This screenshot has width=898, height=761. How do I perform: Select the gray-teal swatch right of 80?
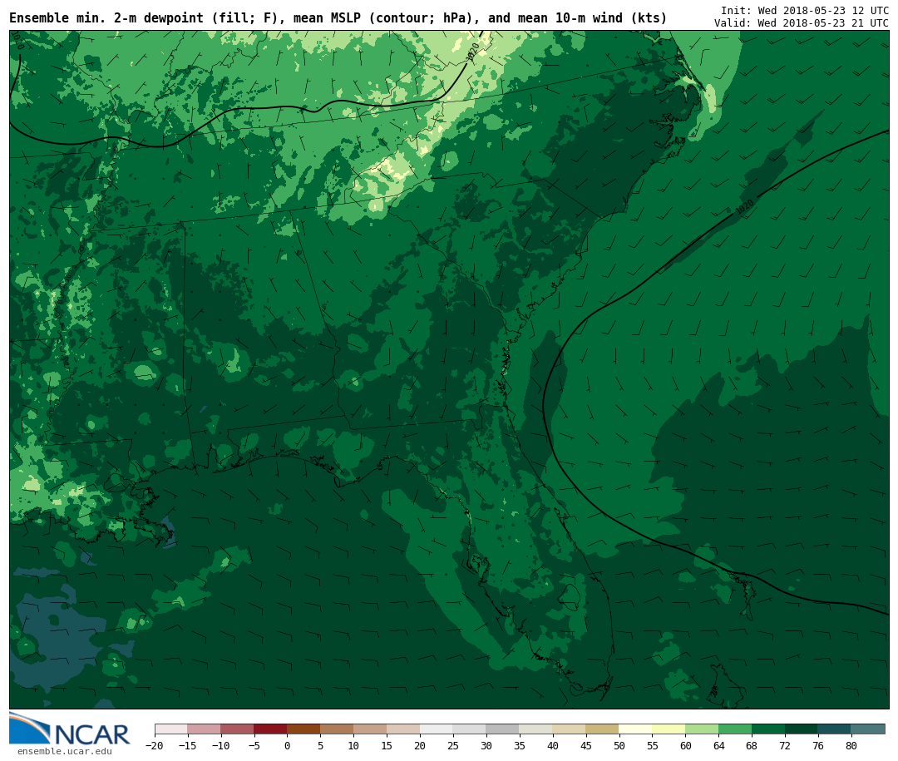coord(868,729)
